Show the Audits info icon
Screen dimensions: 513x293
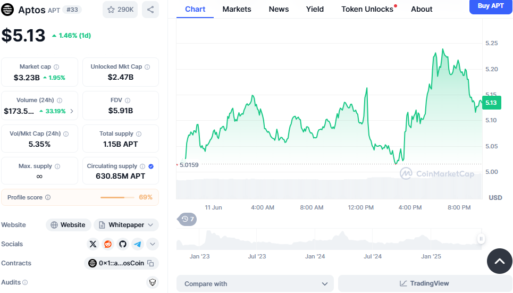click(25, 282)
